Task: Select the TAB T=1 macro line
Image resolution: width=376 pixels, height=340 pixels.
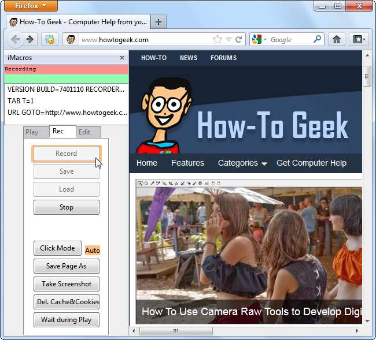Action: tap(66, 101)
